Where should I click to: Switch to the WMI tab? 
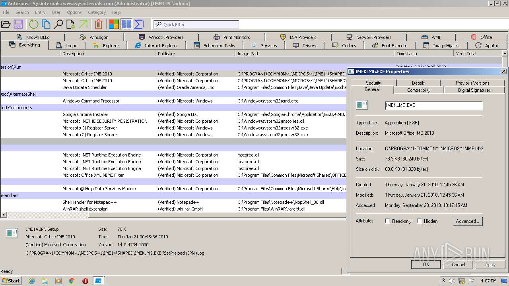point(431,37)
